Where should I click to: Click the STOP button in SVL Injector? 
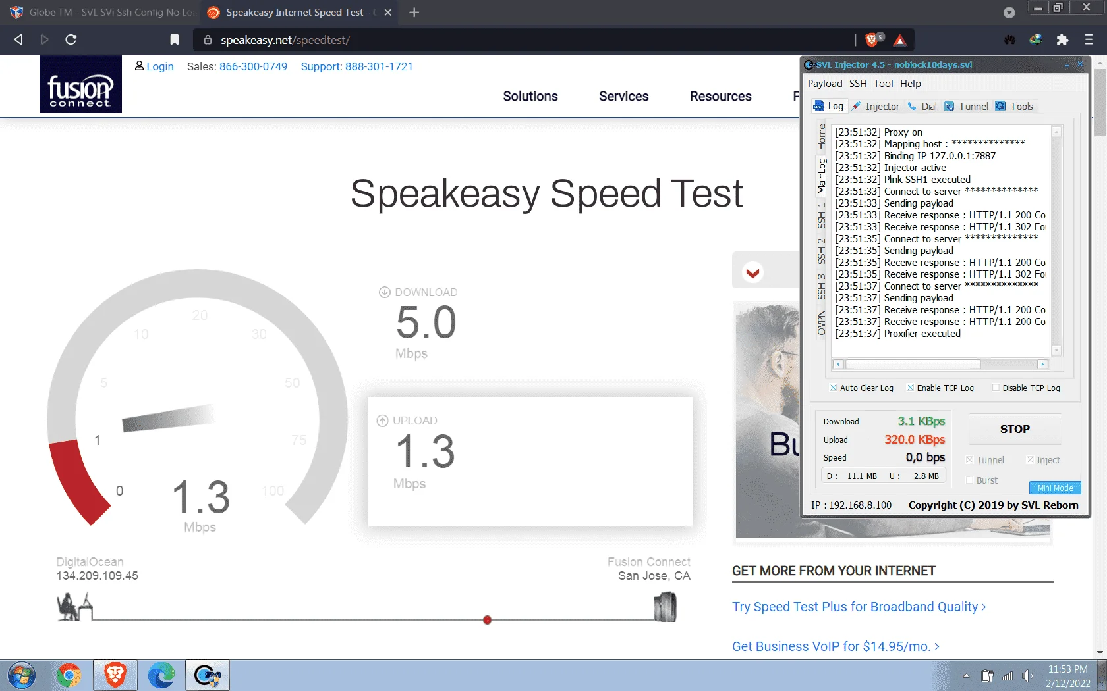[1015, 429]
